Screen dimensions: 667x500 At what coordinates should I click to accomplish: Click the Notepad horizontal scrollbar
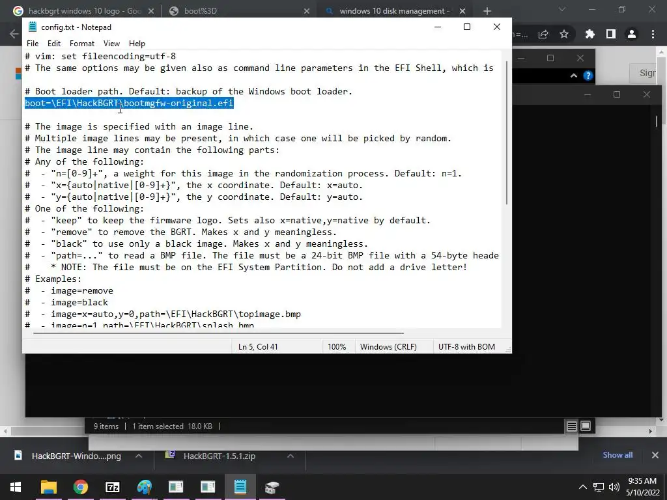219,333
